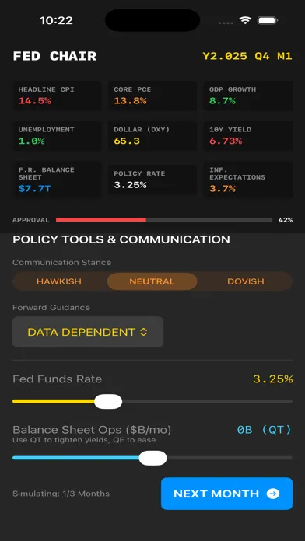305x541 pixels.
Task: Tap the up-down chevron beside Data Dependent
Action: pos(144,332)
